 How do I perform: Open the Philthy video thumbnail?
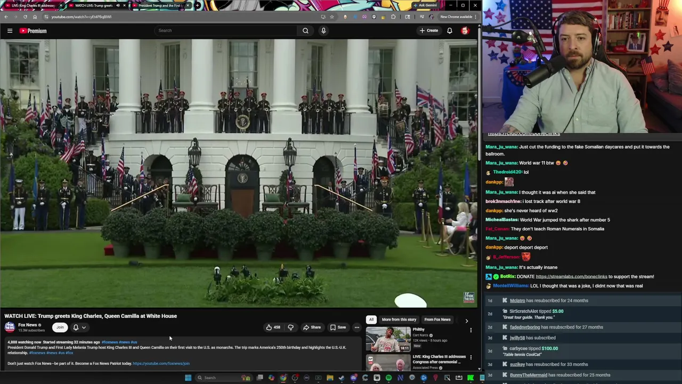[388, 339]
